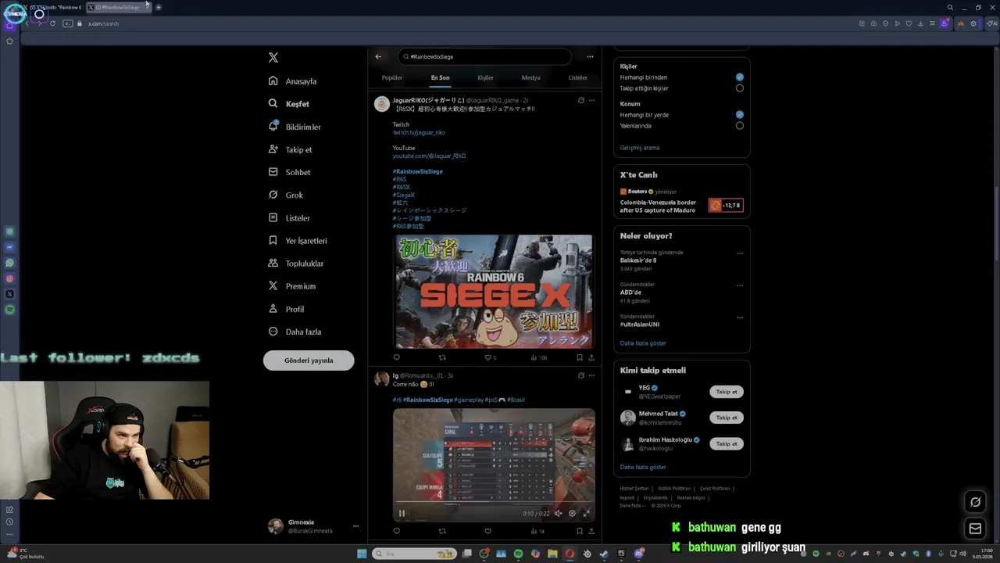This screenshot has height=563, width=1000.
Task: Click Grok icon on JaguarRIKO post
Action: point(580,100)
